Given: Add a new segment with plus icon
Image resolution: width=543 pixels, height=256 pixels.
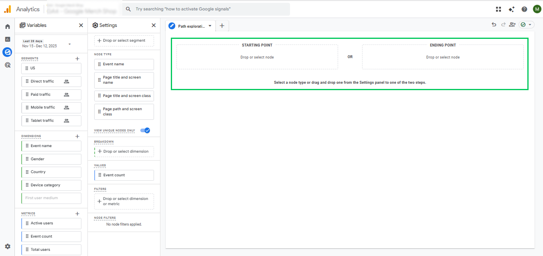Looking at the screenshot, I should coord(77,58).
